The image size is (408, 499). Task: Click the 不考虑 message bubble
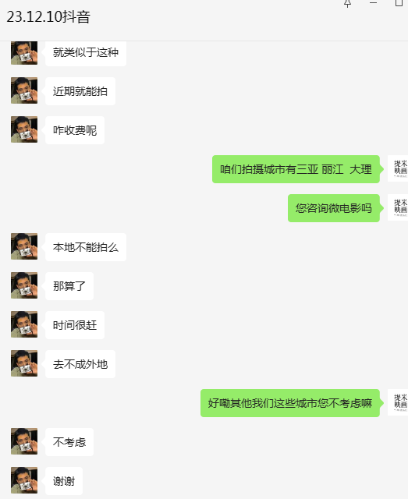69,442
